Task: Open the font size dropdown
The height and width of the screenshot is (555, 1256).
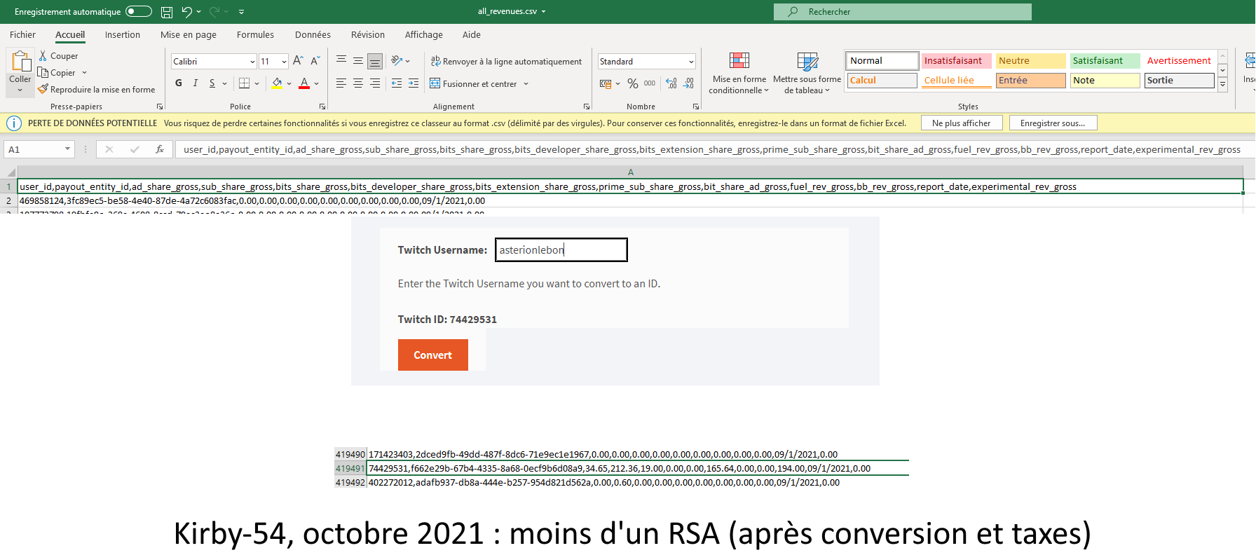Action: (x=284, y=62)
